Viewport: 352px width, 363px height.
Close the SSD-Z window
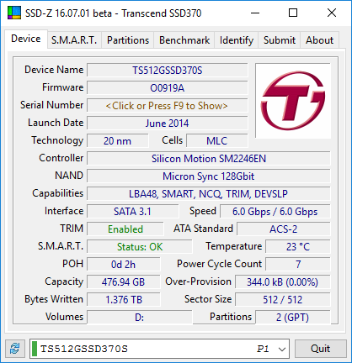click(x=332, y=13)
